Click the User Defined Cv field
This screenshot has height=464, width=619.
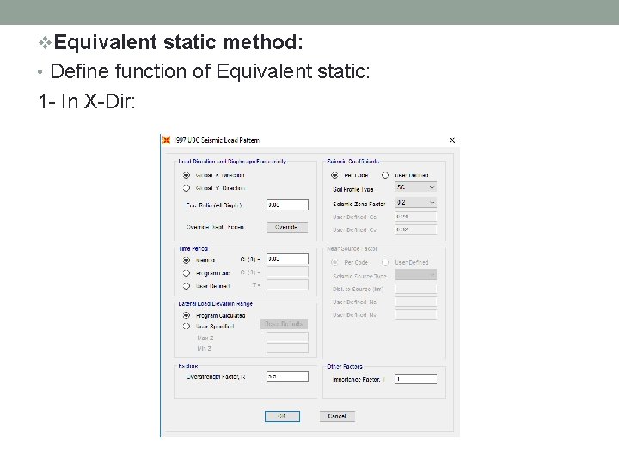(x=416, y=229)
